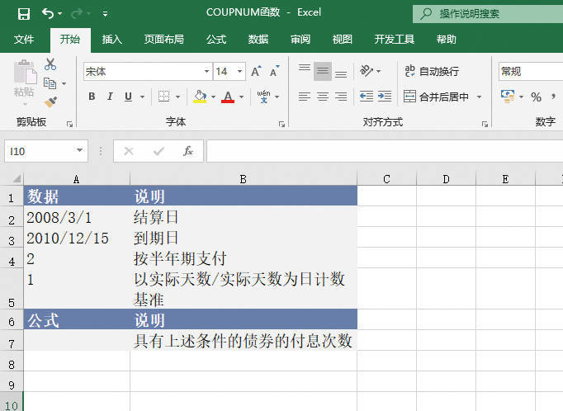563x411 pixels.
Task: Click the 合并后居中 button
Action: point(436,97)
